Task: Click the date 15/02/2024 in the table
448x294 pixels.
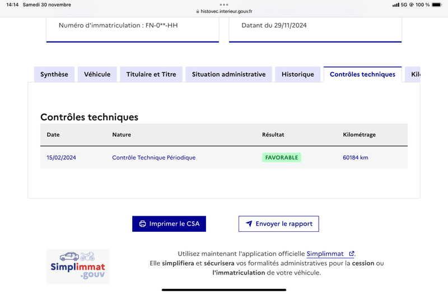Action: (x=61, y=157)
